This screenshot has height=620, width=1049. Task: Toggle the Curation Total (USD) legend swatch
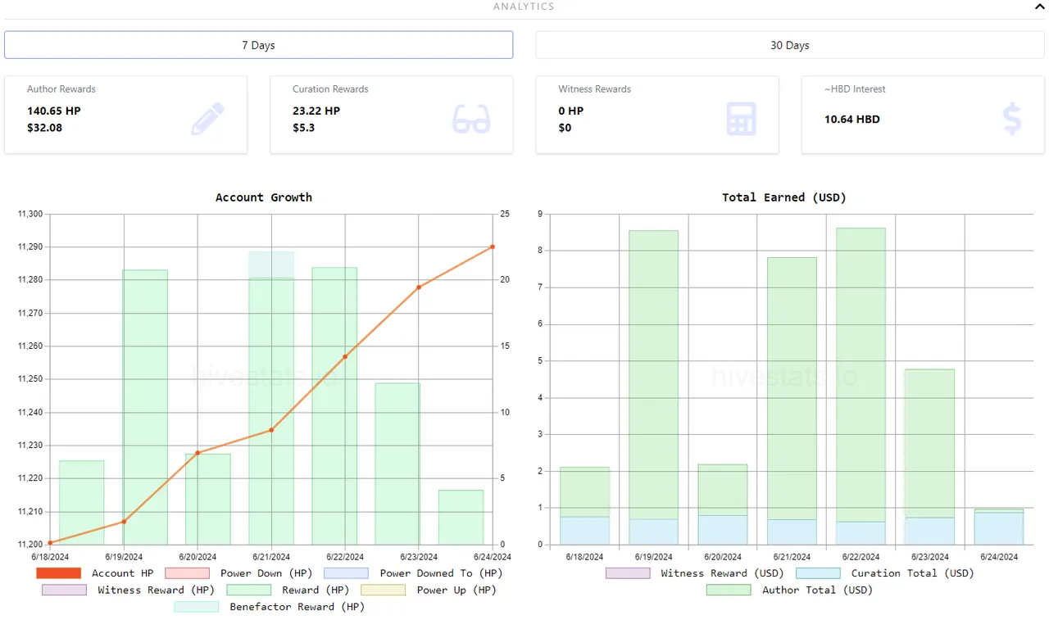(818, 573)
